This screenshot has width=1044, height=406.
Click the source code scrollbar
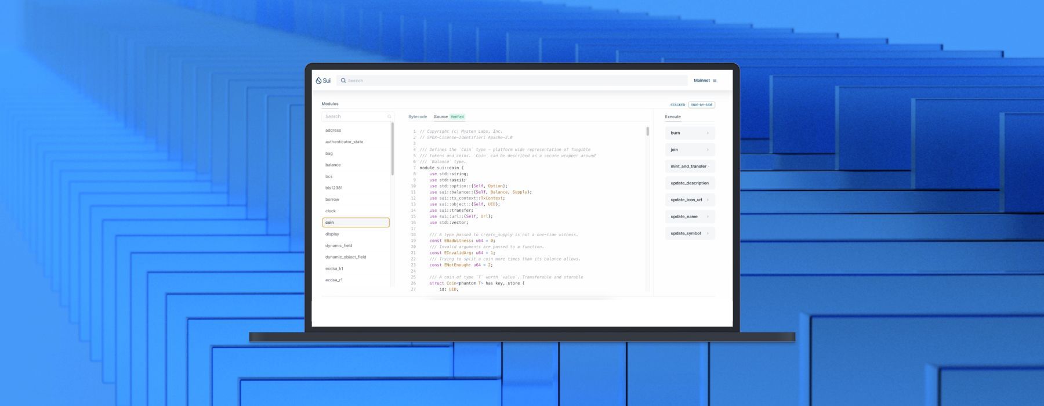647,131
